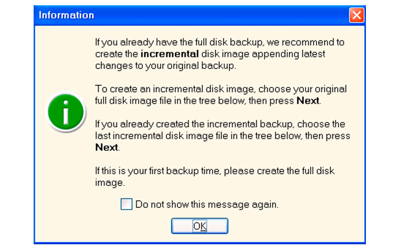Click the lone word 'image.' in the final paragraph
Image resolution: width=399 pixels, height=249 pixels.
point(110,183)
